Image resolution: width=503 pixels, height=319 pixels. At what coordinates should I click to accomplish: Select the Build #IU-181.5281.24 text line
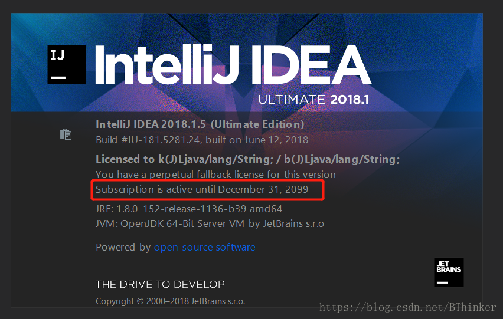tap(202, 140)
